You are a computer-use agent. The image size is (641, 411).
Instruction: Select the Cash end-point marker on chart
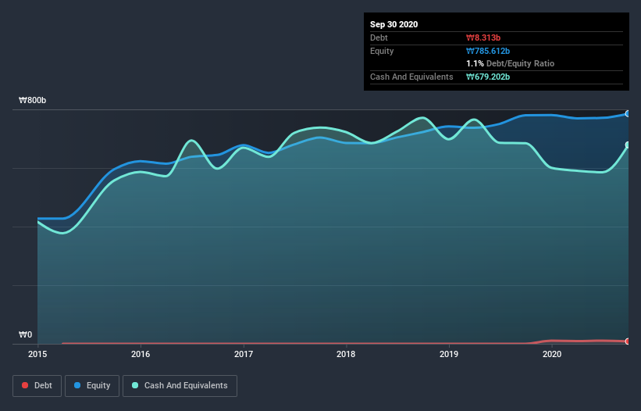tap(628, 145)
